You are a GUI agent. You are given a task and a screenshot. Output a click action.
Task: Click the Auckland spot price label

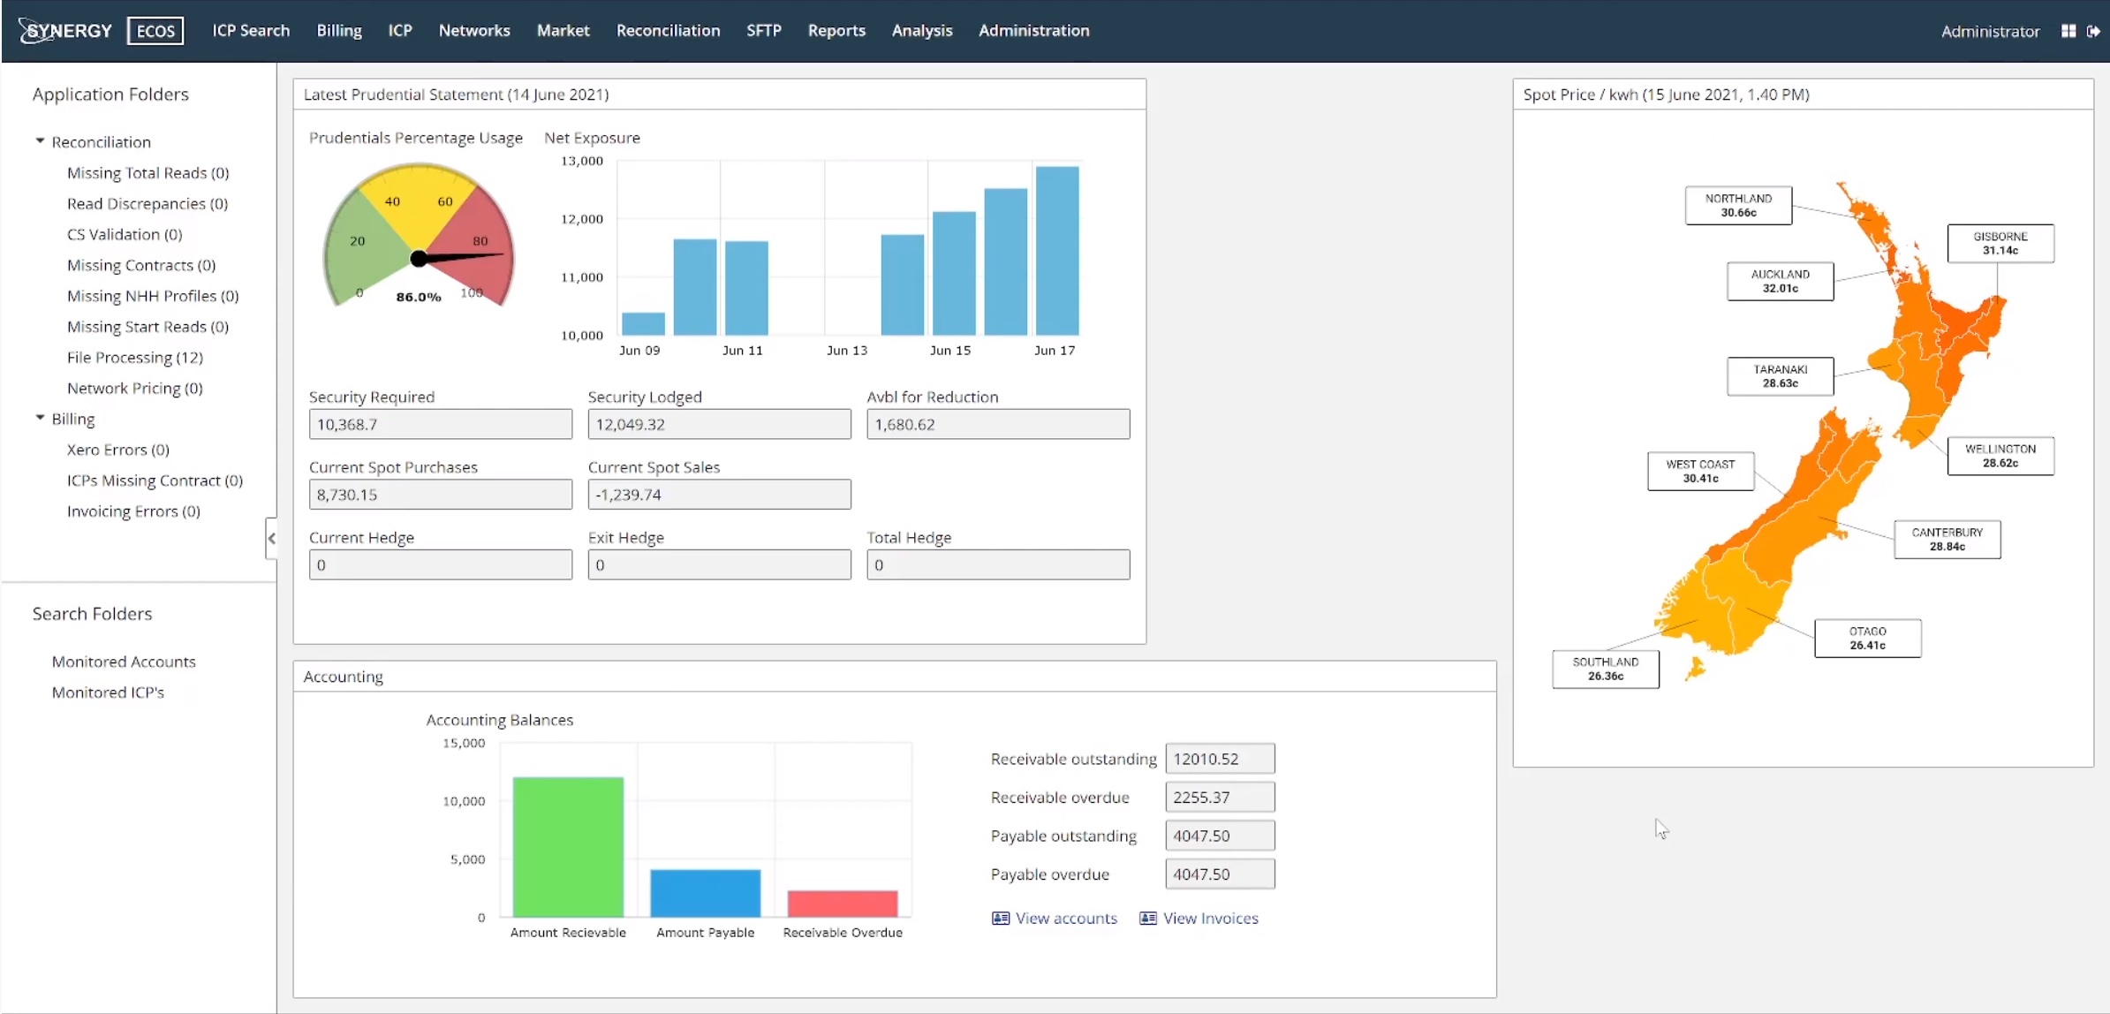point(1780,282)
